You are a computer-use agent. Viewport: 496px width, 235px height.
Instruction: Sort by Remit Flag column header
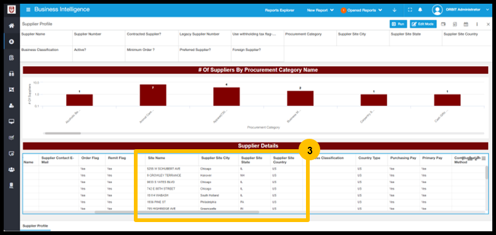[x=117, y=158]
